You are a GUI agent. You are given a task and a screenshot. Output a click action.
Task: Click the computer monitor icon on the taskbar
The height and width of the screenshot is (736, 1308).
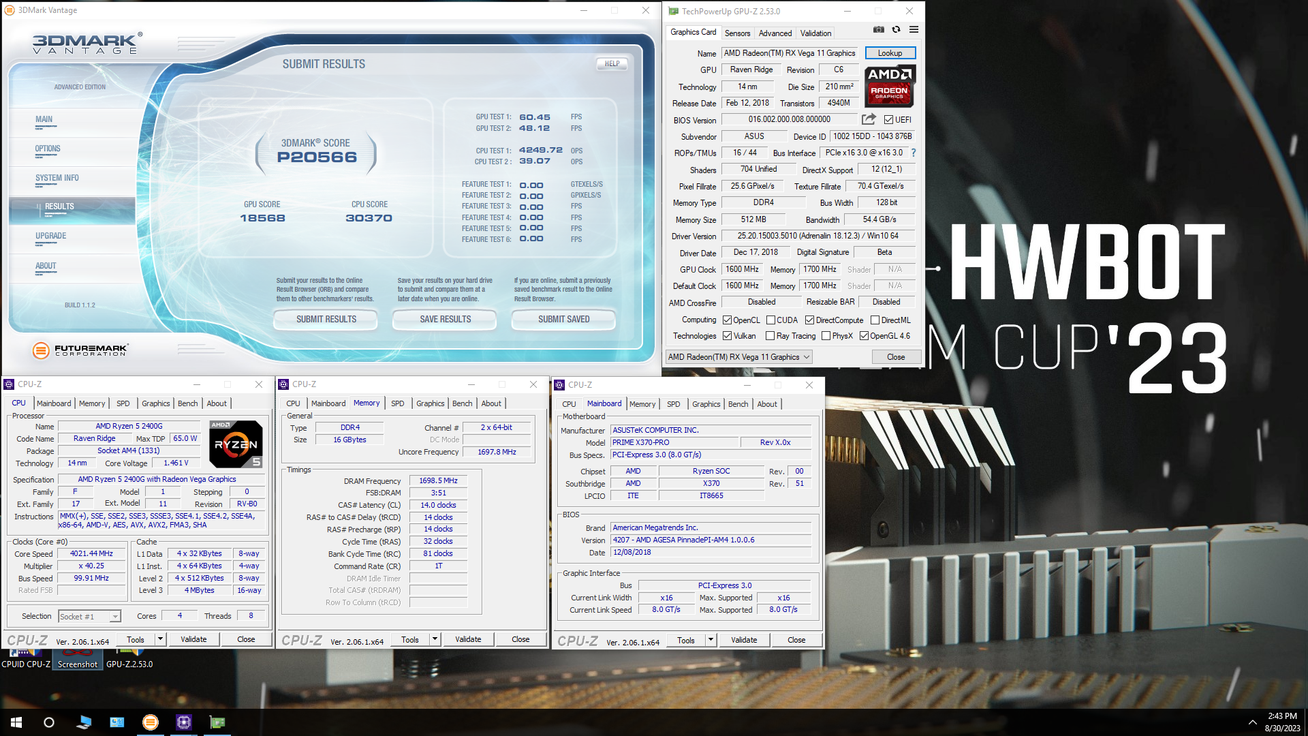coord(84,722)
